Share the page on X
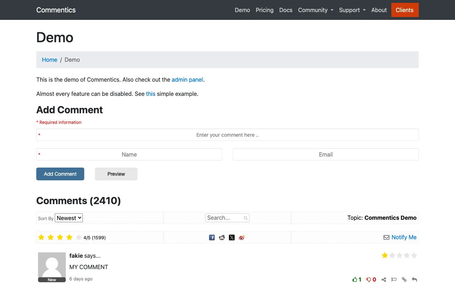Screen dimensions: 455x284 (232, 237)
